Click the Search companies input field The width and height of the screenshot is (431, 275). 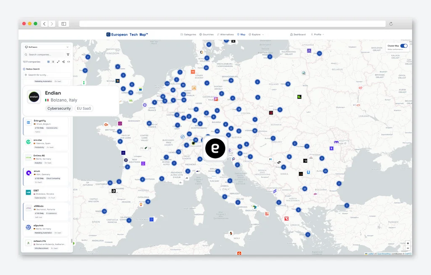click(x=45, y=54)
